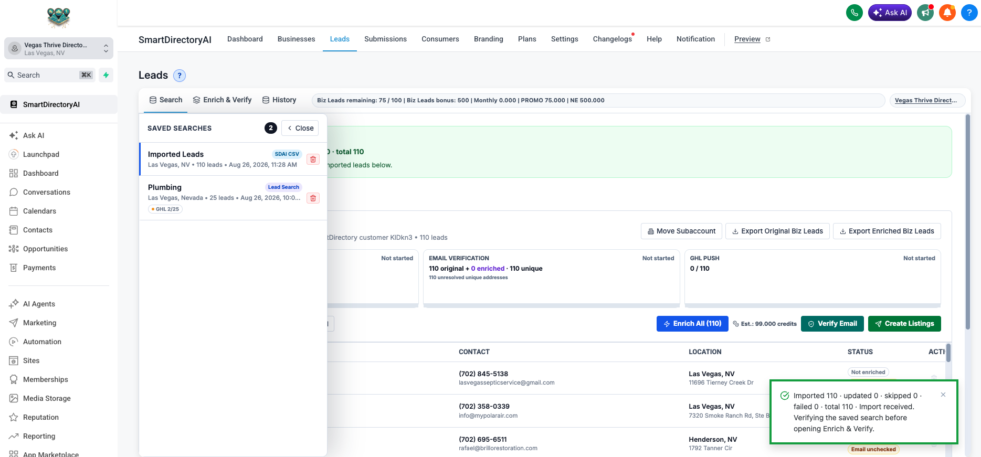981x457 pixels.
Task: Click the Enrich All (110) button
Action: tap(692, 324)
